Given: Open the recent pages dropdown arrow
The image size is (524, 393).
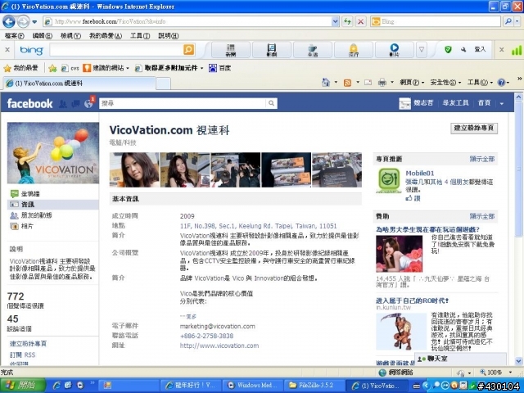Looking at the screenshot, I should (x=34, y=22).
